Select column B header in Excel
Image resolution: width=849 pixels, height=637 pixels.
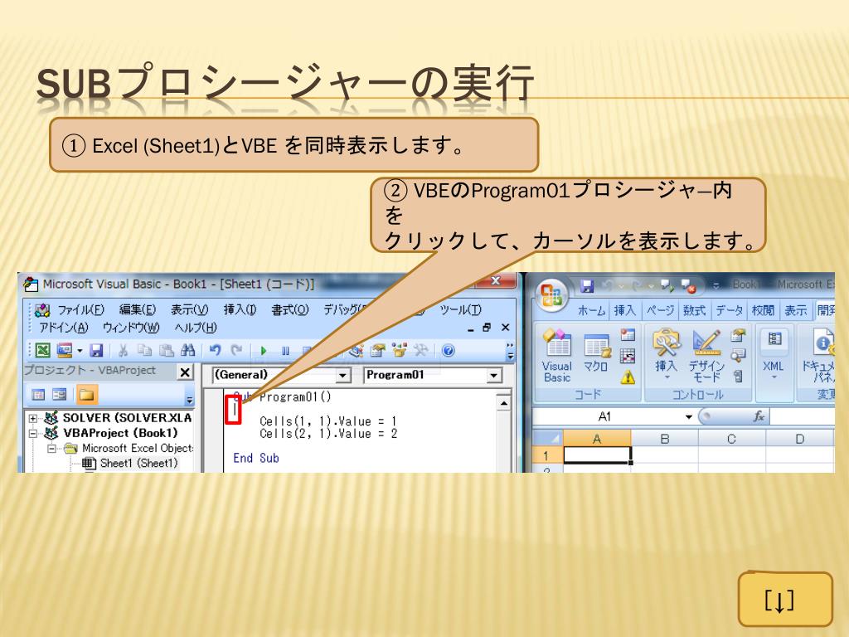(664, 439)
